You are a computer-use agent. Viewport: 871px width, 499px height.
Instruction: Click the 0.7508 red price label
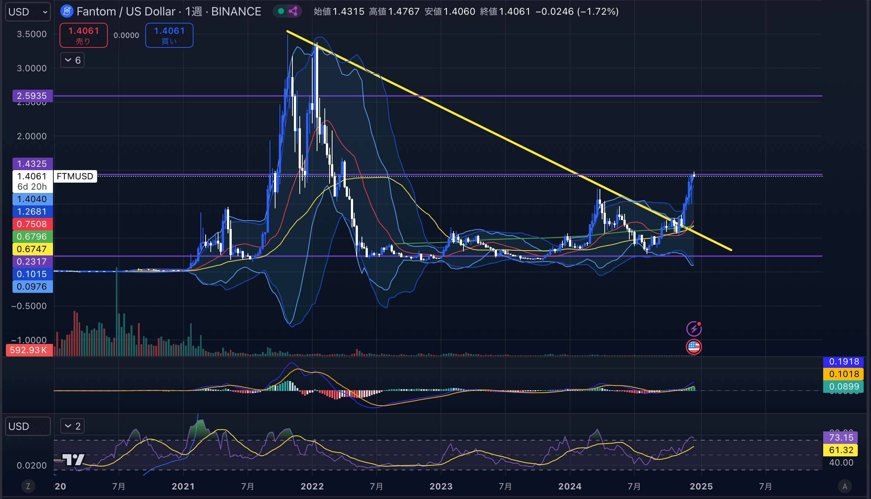tap(32, 224)
